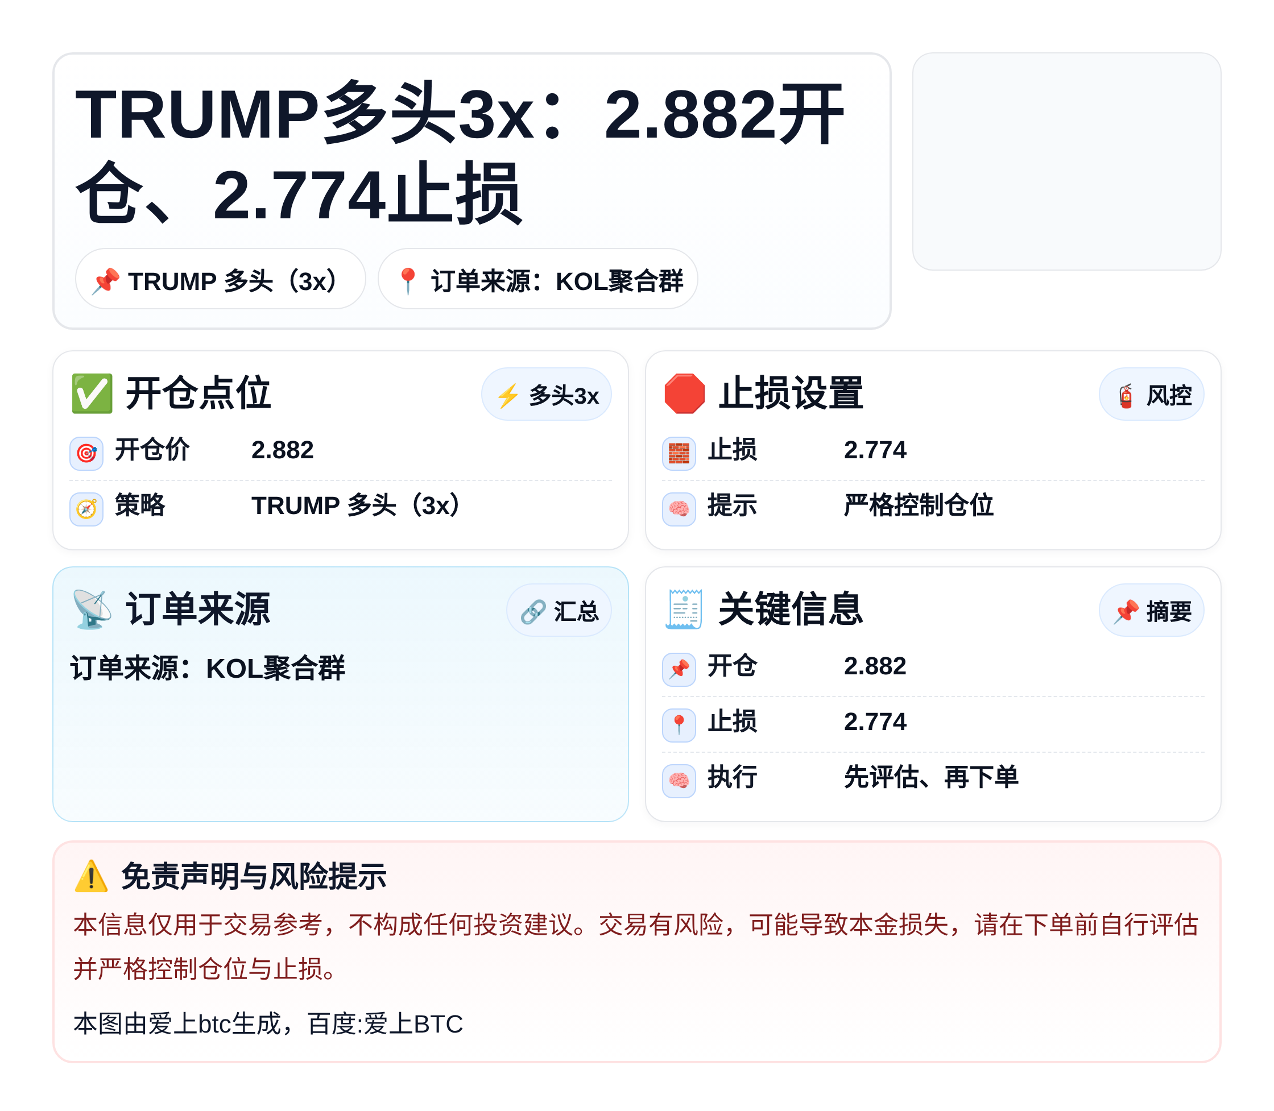Viewport: 1274px width, 1111px height.
Task: Click the lightning bolt icon in the 多头3x badge
Action: 508,396
